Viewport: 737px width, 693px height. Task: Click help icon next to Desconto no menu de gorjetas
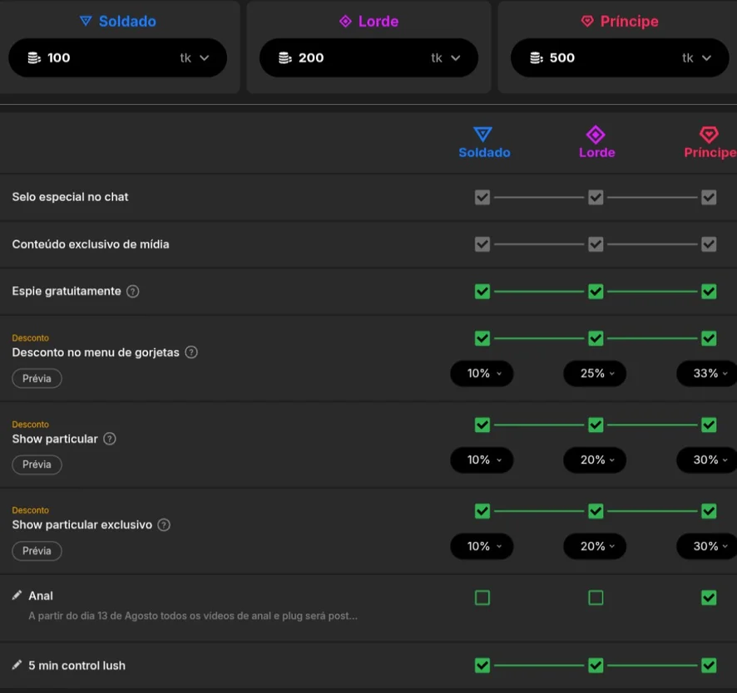tap(190, 352)
